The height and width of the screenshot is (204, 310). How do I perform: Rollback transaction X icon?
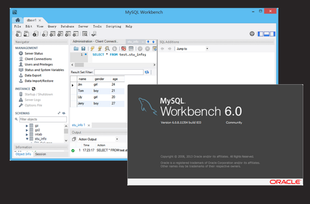(147, 48)
